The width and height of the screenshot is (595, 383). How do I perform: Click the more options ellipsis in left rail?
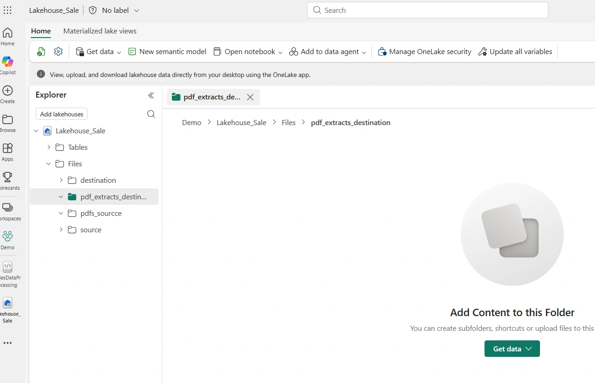pyautogui.click(x=7, y=343)
